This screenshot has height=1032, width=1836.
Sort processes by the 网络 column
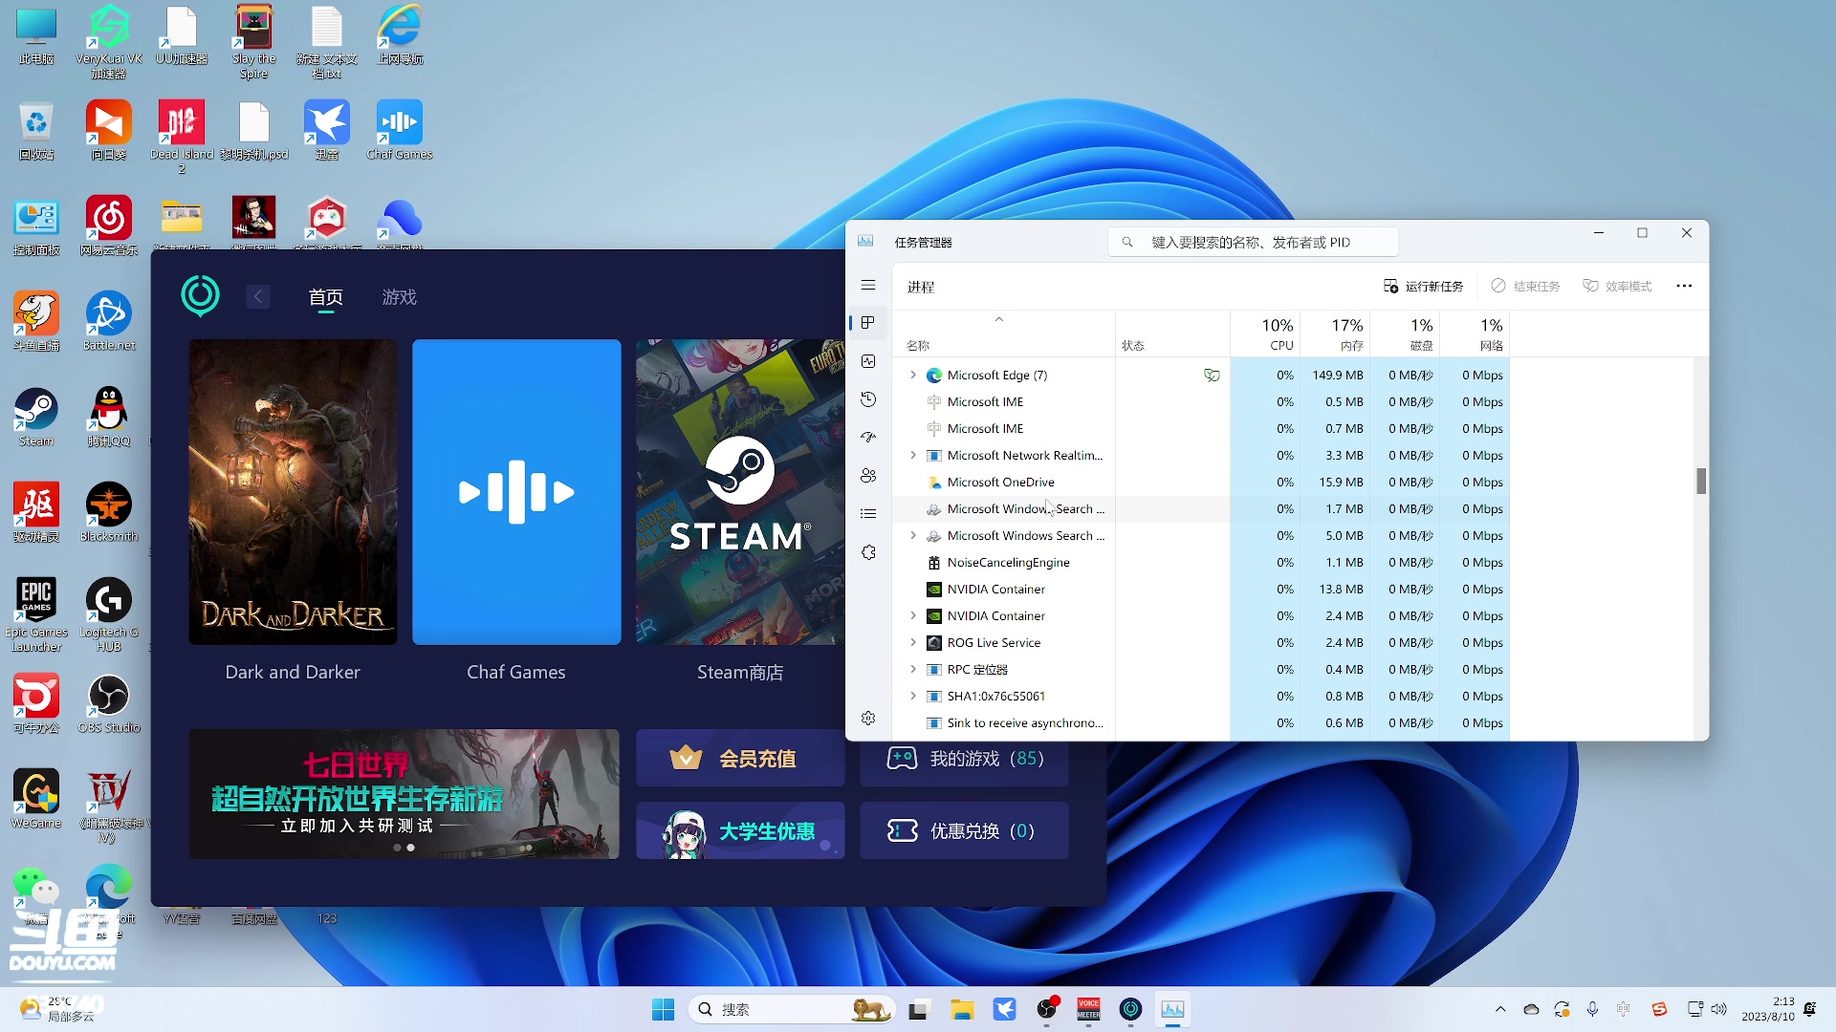[1475, 334]
